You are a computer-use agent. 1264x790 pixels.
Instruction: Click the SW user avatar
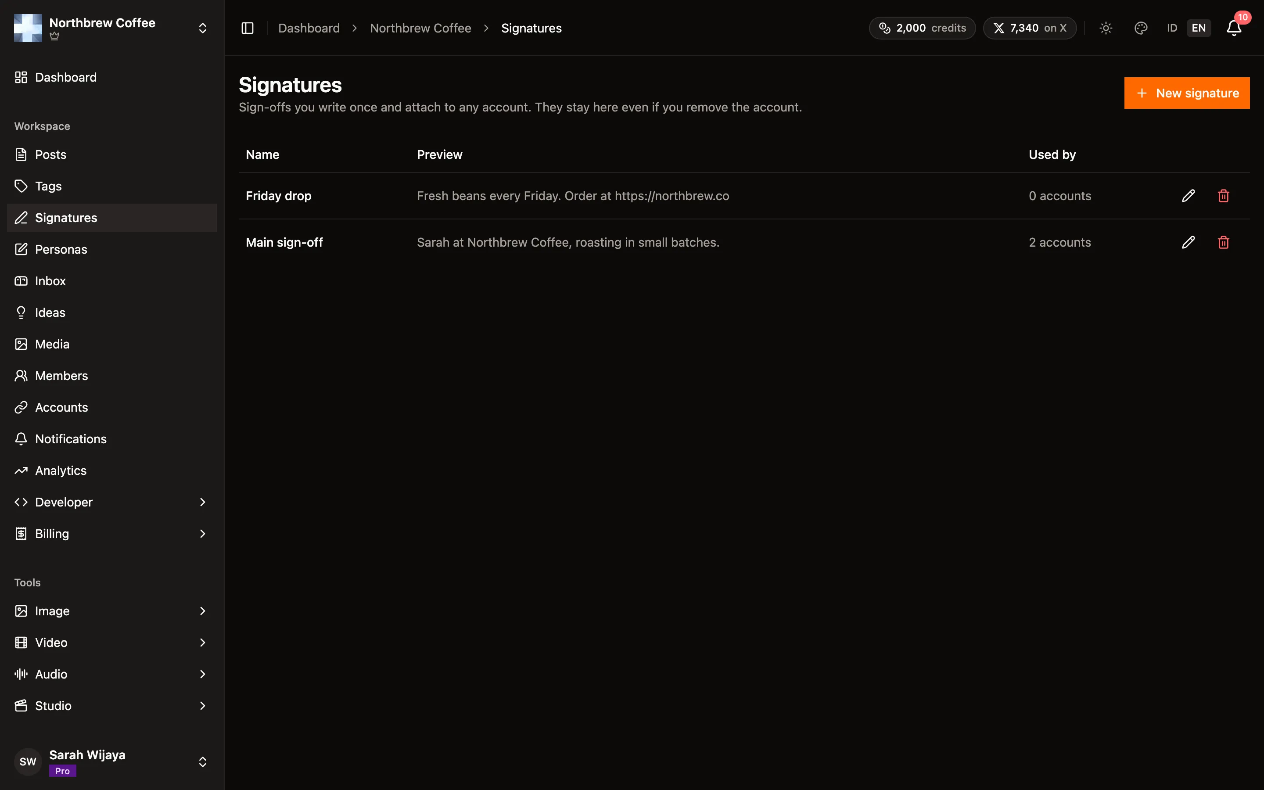[x=28, y=762]
